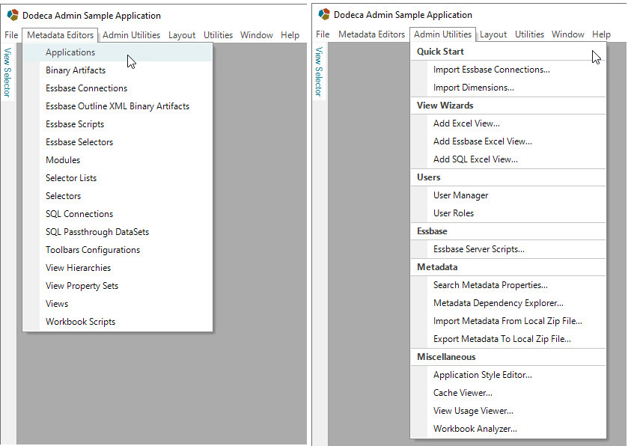Select Toolbars Configurations entry
The width and height of the screenshot is (628, 446).
[x=118, y=250]
